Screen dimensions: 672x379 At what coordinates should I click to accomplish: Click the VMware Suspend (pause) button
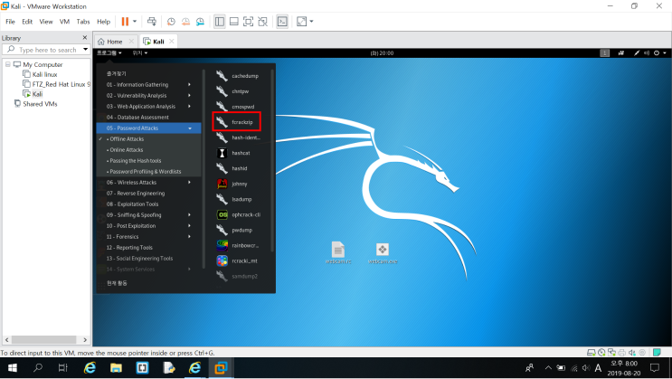[125, 22]
